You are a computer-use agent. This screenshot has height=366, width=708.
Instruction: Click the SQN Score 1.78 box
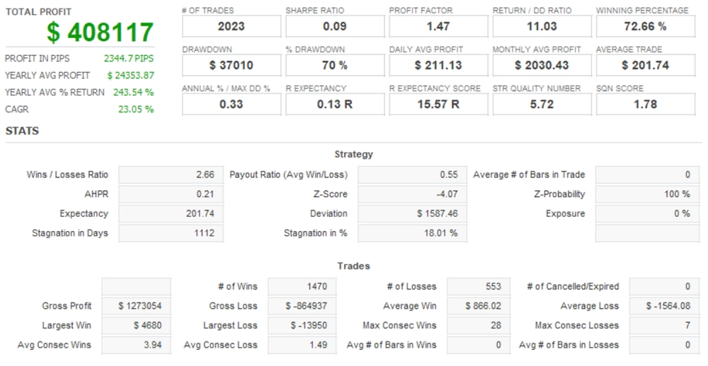point(645,104)
